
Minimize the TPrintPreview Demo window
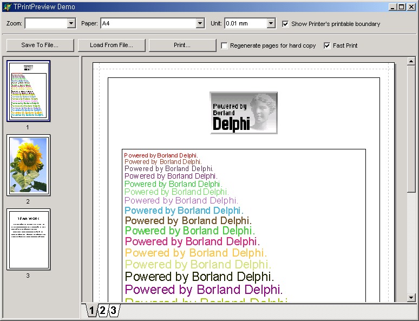click(392, 7)
